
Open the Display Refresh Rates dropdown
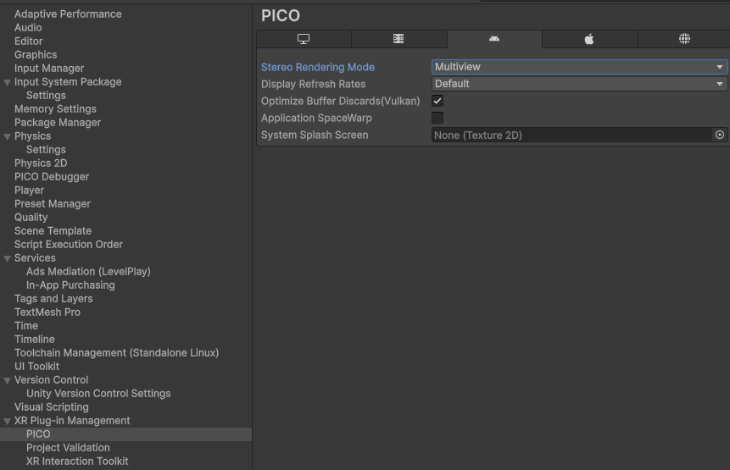tap(579, 84)
